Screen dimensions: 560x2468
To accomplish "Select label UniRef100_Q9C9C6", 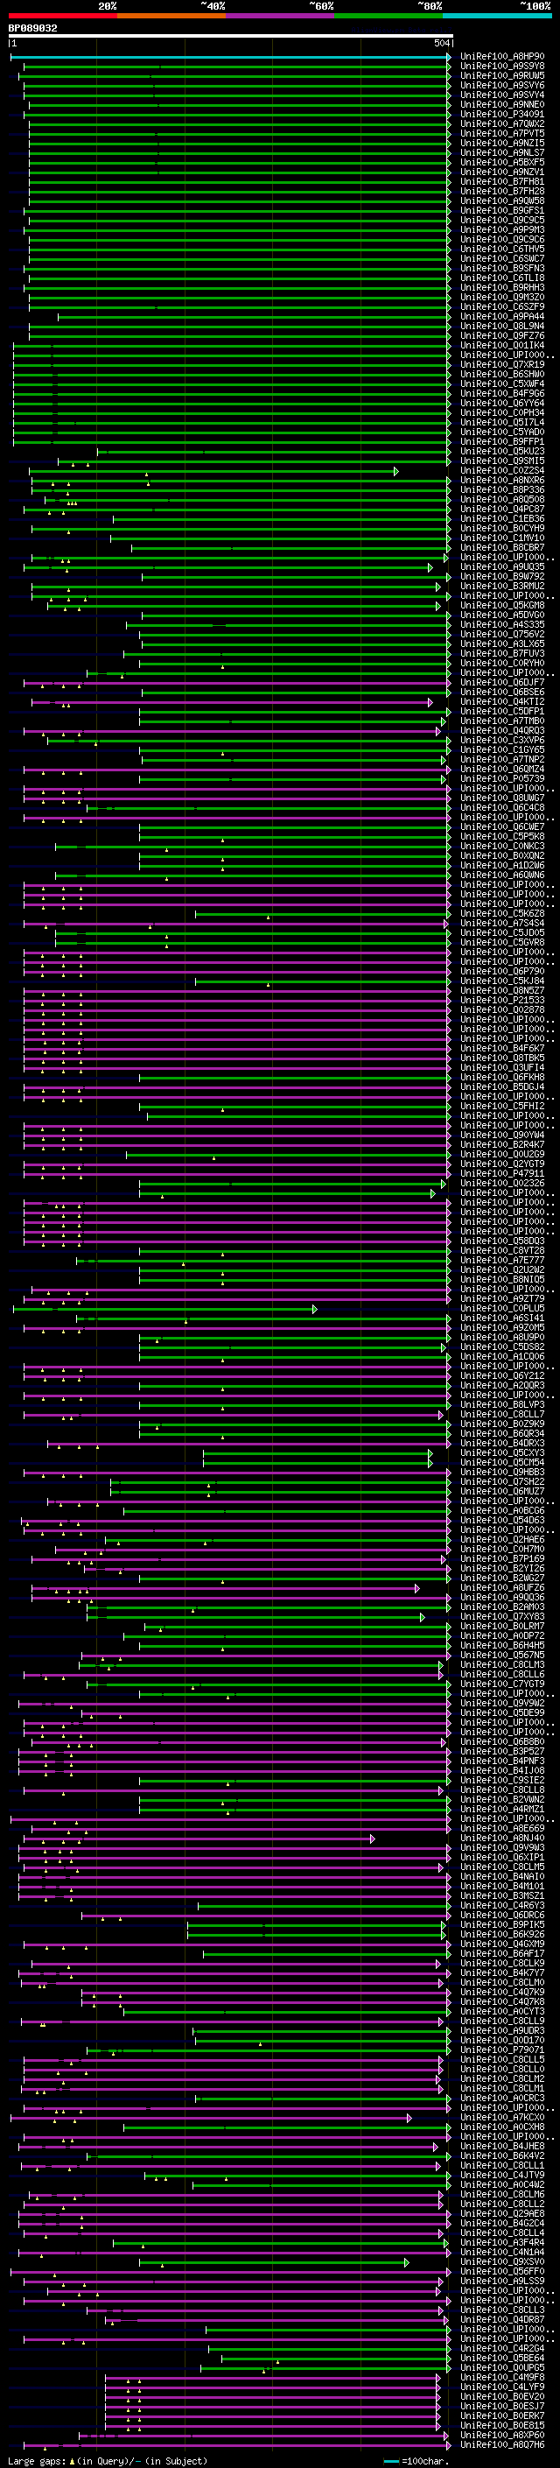I will pyautogui.click(x=502, y=240).
